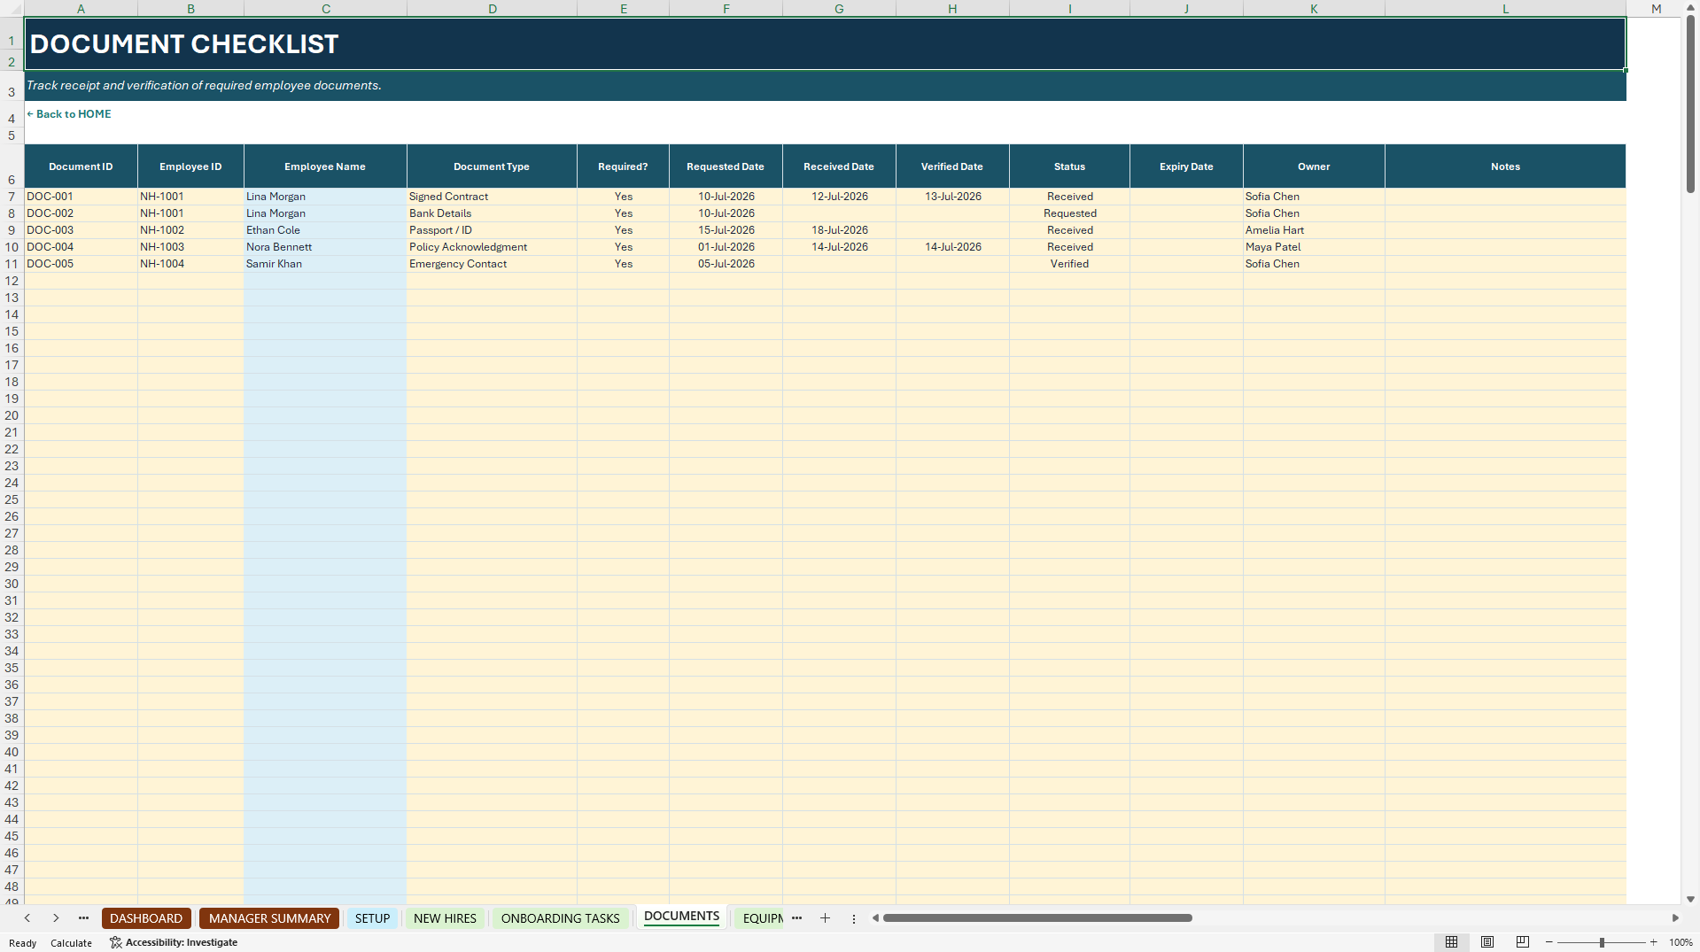Follow the Back to HOME link
This screenshot has width=1700, height=952.
(x=69, y=114)
